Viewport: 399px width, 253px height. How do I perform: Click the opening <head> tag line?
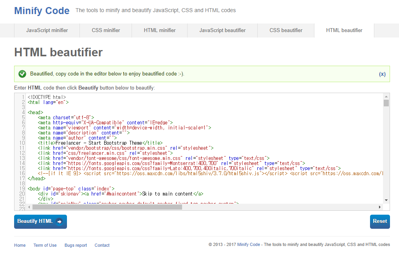[35, 112]
